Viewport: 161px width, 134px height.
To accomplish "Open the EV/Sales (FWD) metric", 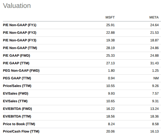I will click(16, 93).
